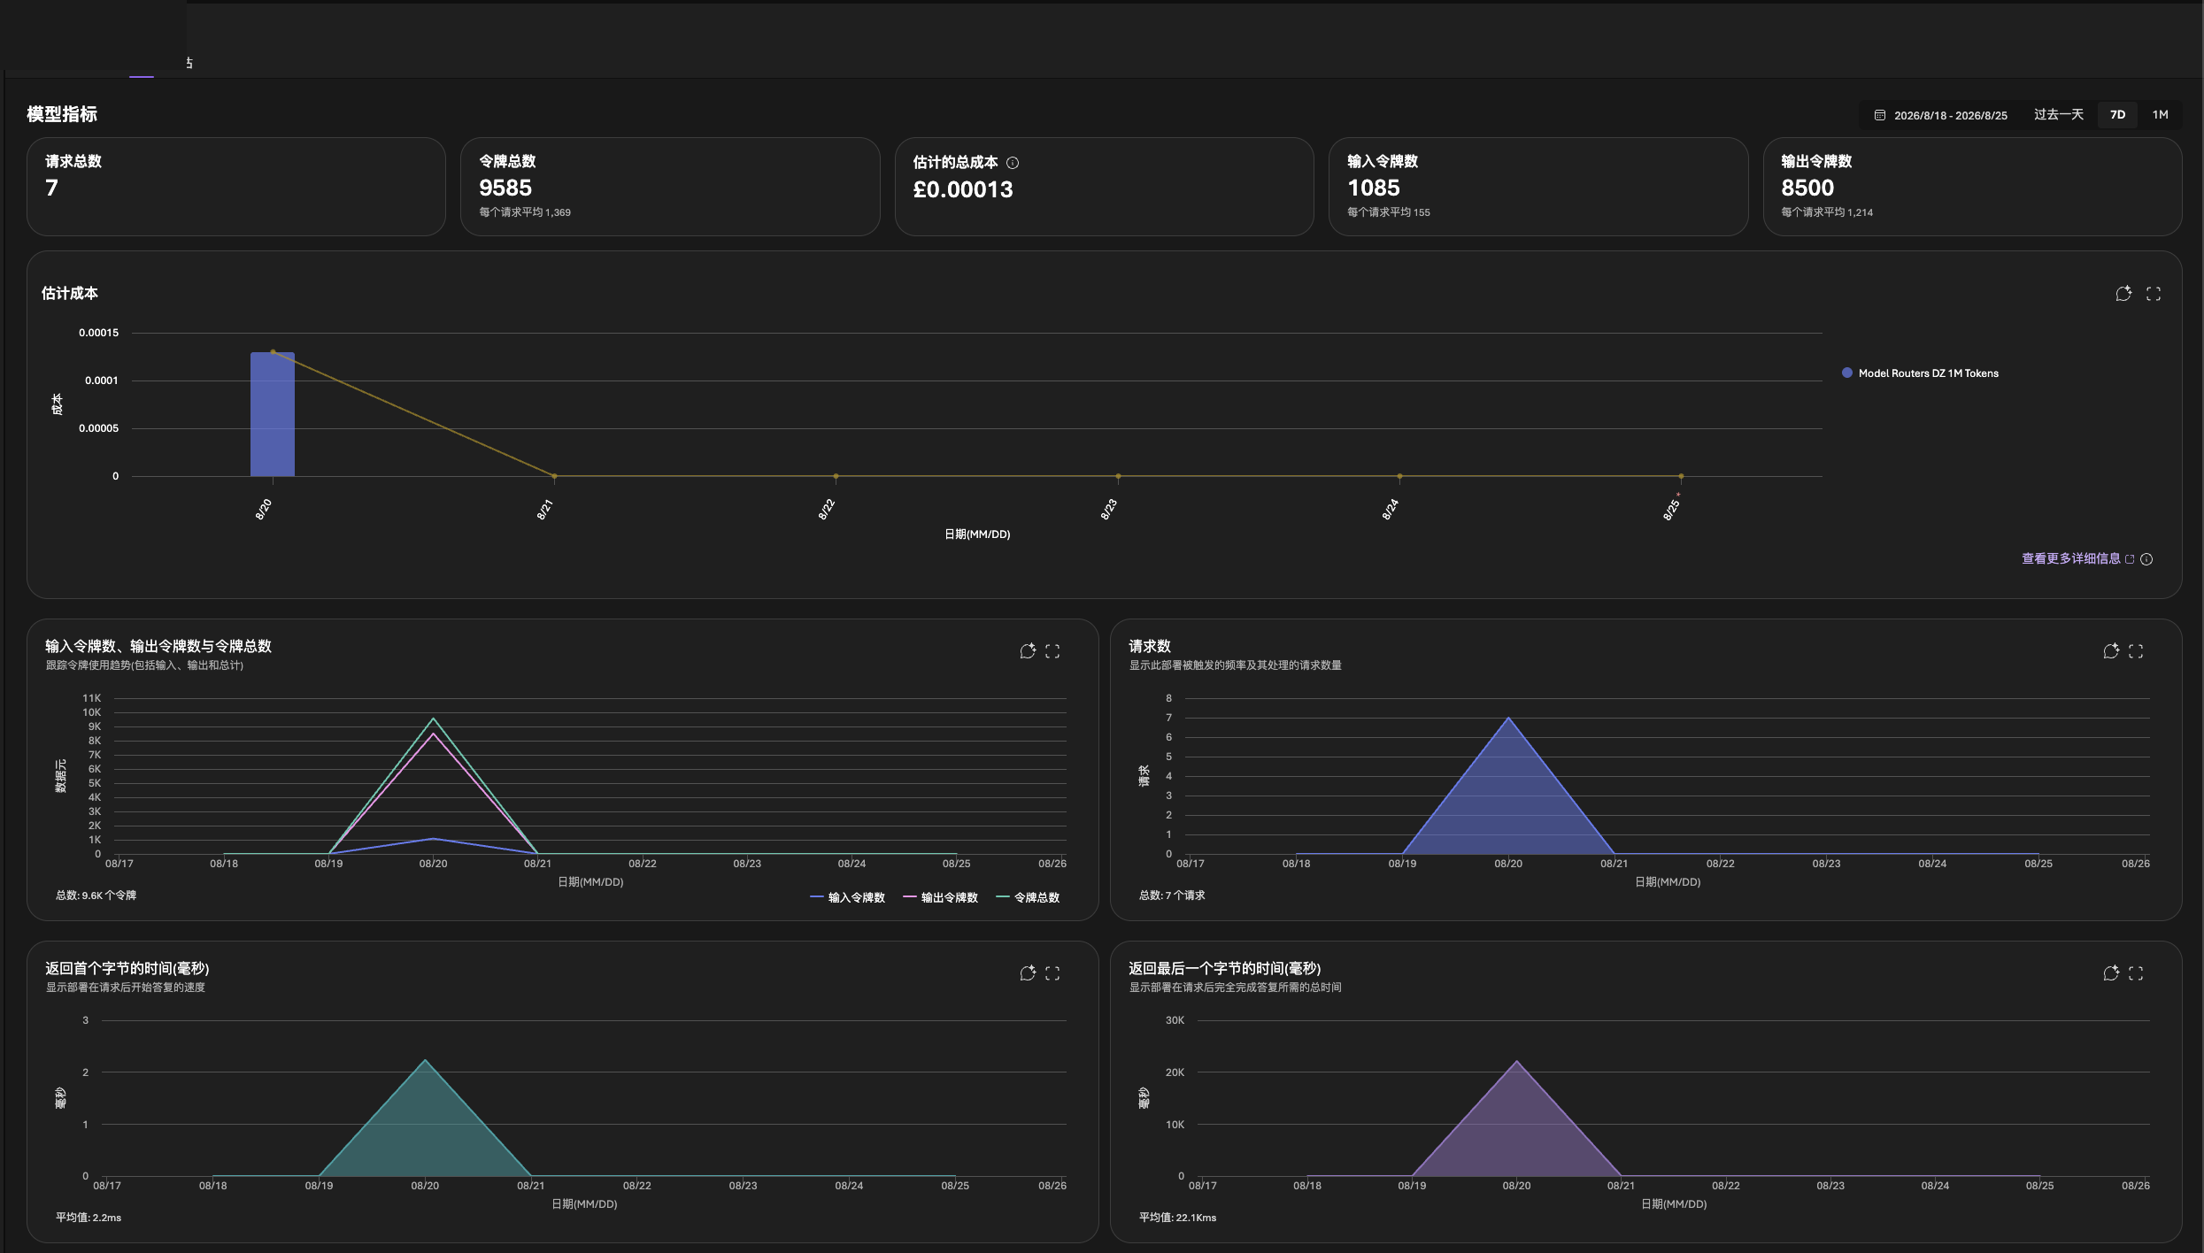Image resolution: width=2204 pixels, height=1253 pixels.
Task: Open the token totals chart in fullscreen
Action: tap(1052, 651)
